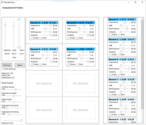Check Fixate on Element 1

(68, 64)
